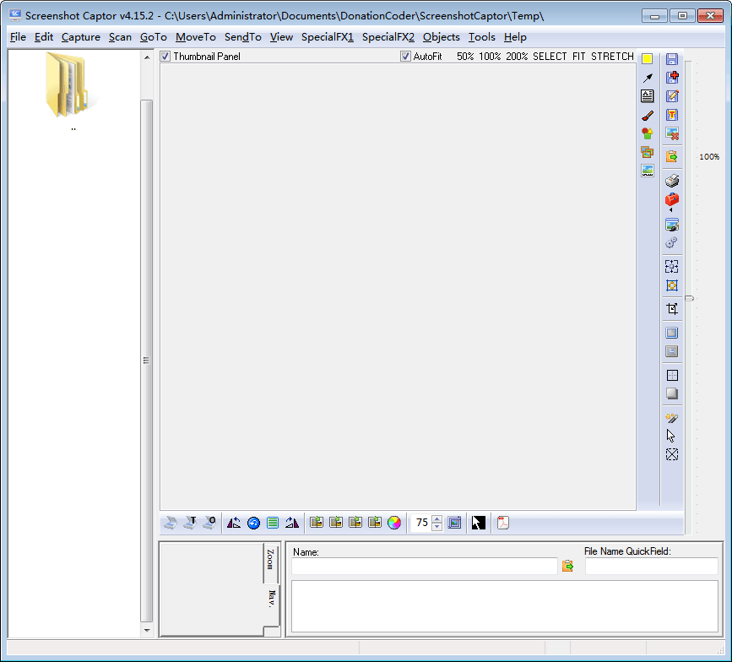Increase the 75 value with up arrow
Screen dimensions: 732x662
pos(436,518)
